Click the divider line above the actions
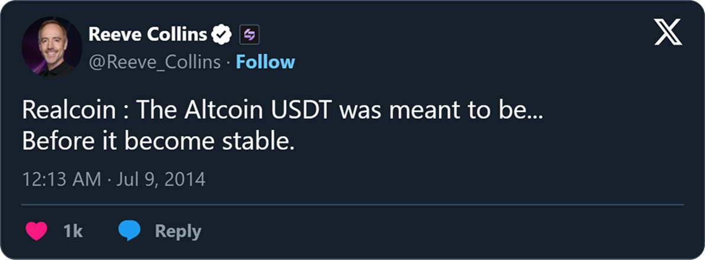 point(352,205)
